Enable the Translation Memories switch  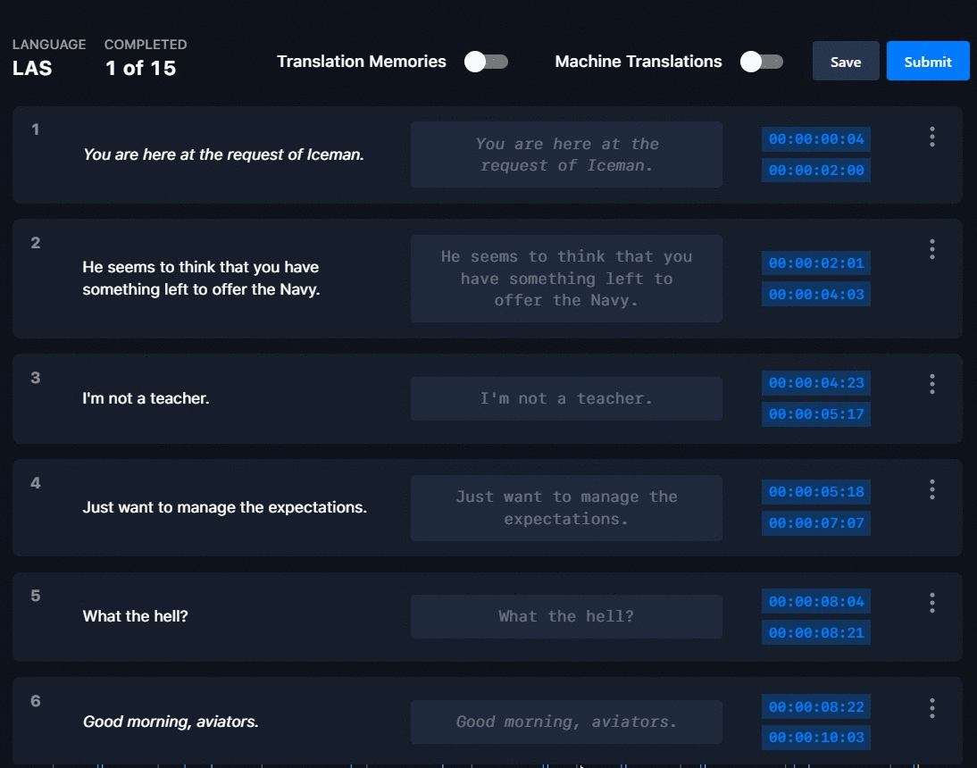tap(486, 62)
